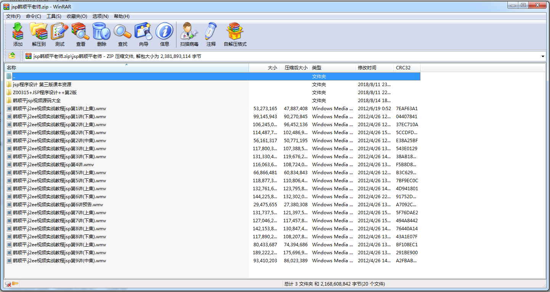Launch the 向导 (Wizard) tool
The height and width of the screenshot is (292, 550).
click(x=143, y=31)
